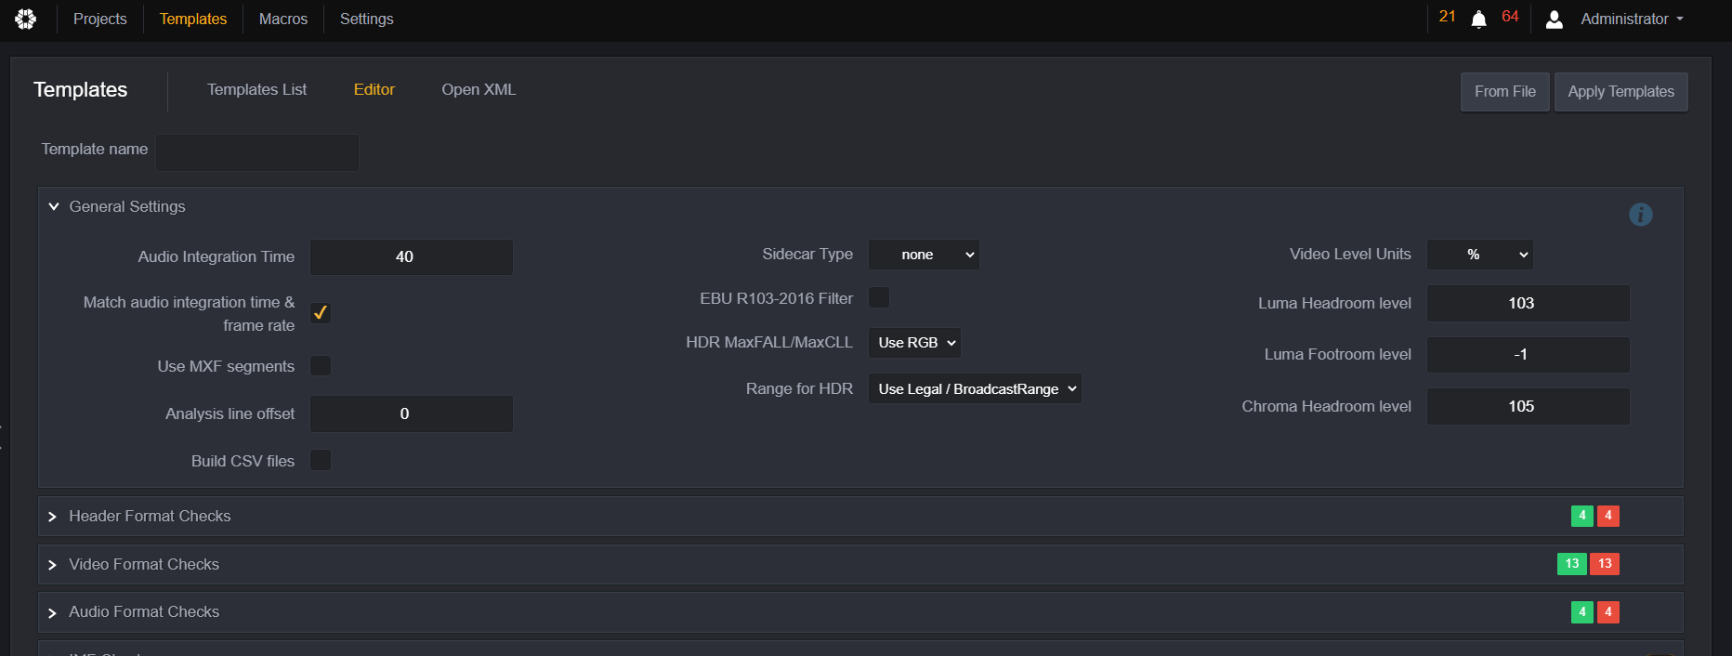Switch to Editor tab
The image size is (1732, 656).
pos(374,89)
